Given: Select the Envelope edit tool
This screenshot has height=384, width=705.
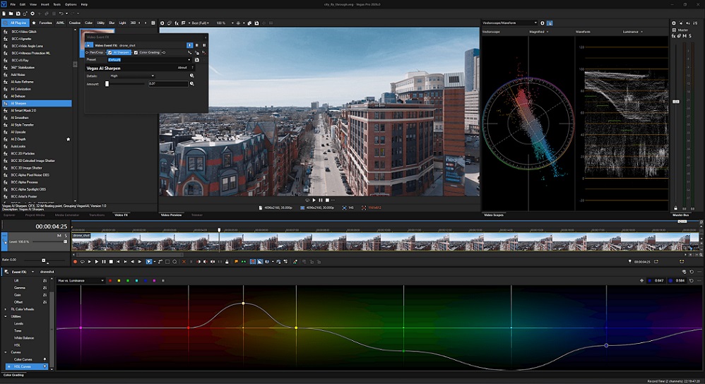Looking at the screenshot, I should point(160,261).
